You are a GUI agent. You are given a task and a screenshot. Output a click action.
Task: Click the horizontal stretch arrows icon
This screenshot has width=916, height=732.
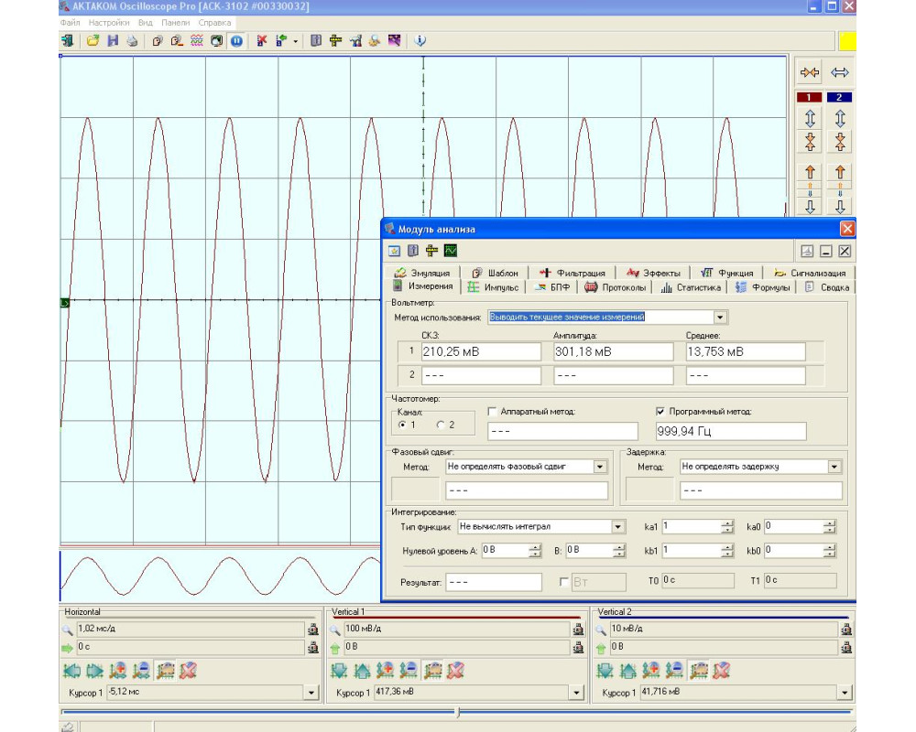pyautogui.click(x=839, y=72)
